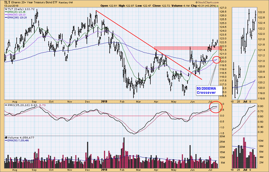This screenshot has height=172, width=269.
Task: Select the EMA(200) 120.28 legend entry
Action: [x=16, y=17]
